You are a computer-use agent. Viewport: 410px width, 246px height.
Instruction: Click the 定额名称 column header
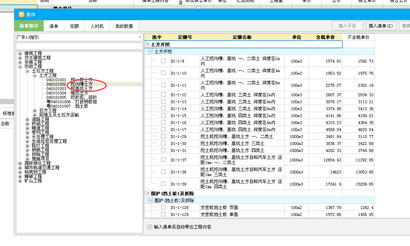pos(242,37)
